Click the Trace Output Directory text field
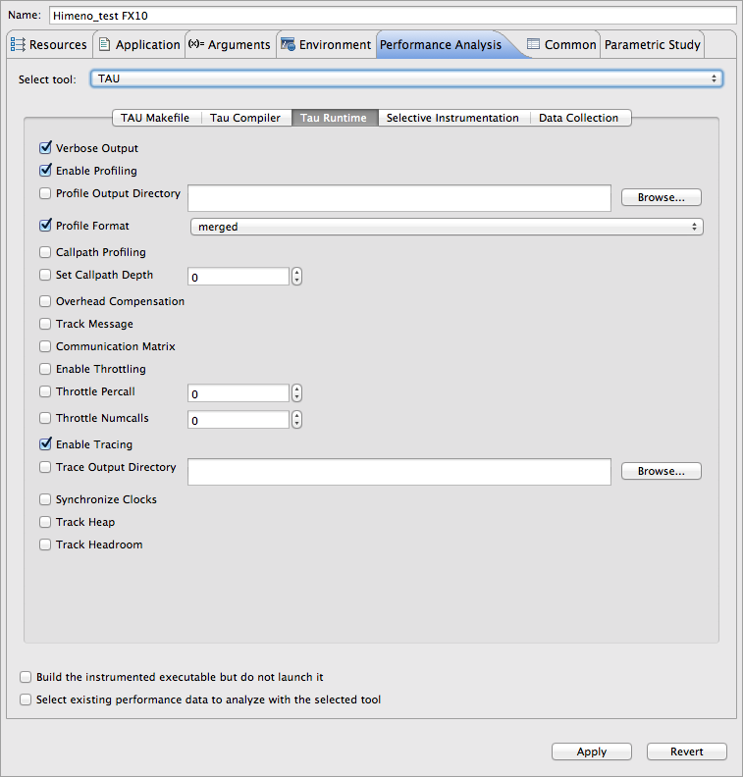The width and height of the screenshot is (743, 777). [398, 472]
